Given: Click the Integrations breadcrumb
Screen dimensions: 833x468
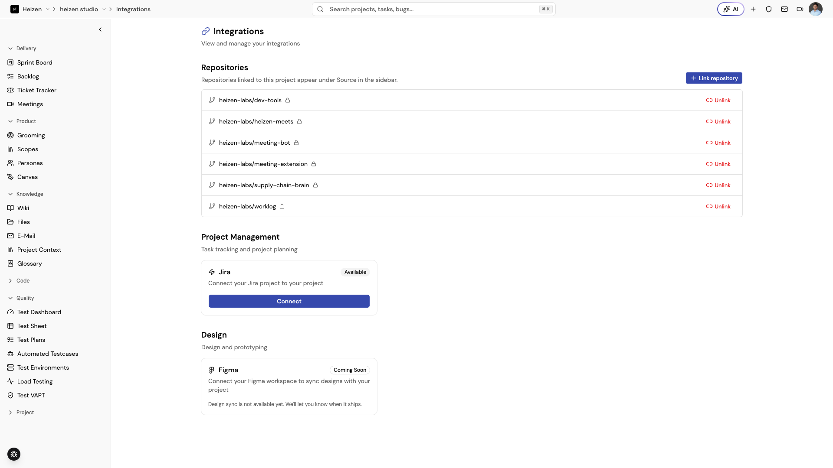Looking at the screenshot, I should 133,9.
